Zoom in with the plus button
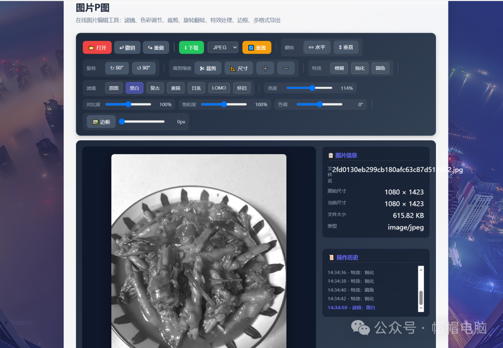Screen dimensions: 503x348 point(265,68)
